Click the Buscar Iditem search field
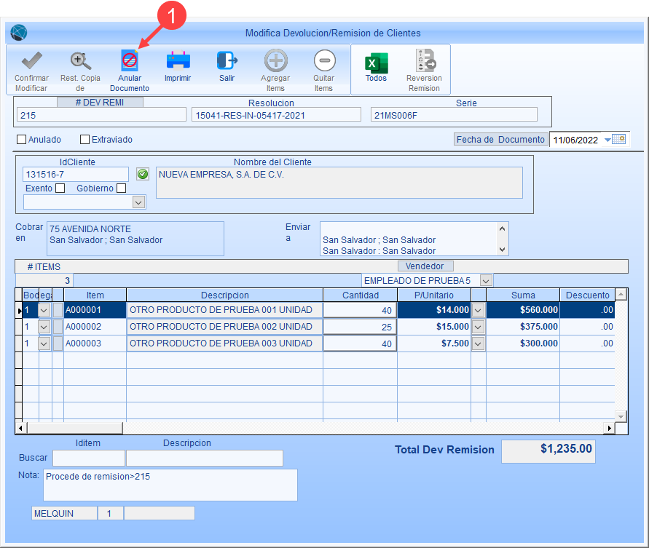The image size is (649, 548). [x=89, y=458]
